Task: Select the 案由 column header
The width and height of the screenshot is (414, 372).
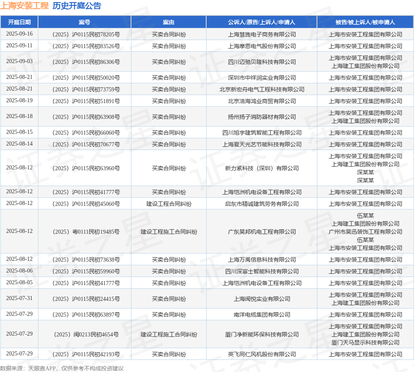Action: [169, 22]
